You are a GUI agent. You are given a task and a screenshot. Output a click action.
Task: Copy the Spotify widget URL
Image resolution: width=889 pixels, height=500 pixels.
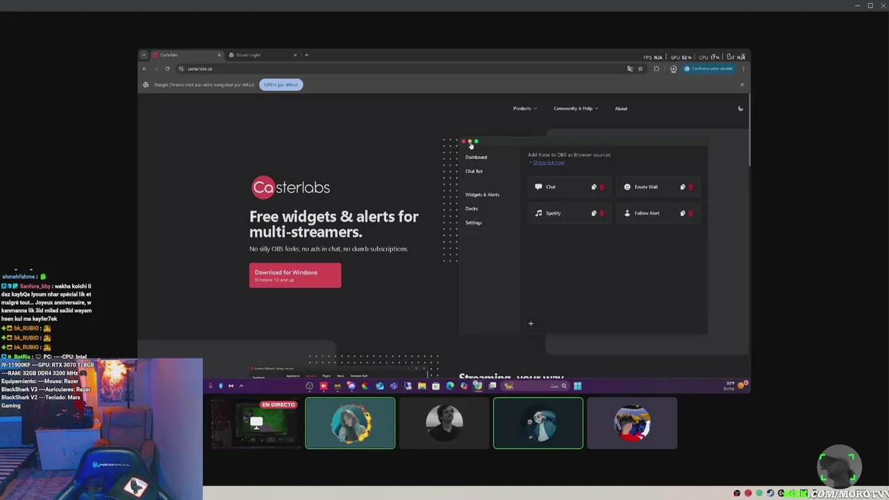tap(594, 213)
